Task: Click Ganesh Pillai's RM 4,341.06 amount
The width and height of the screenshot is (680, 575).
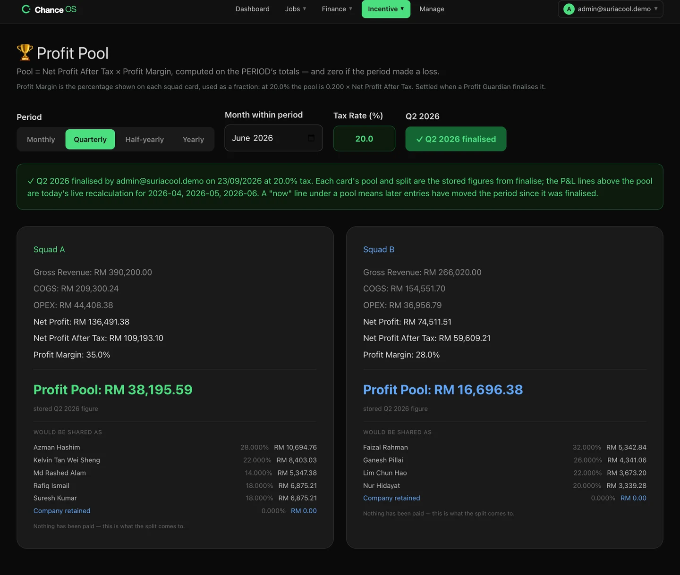Action: tap(627, 460)
